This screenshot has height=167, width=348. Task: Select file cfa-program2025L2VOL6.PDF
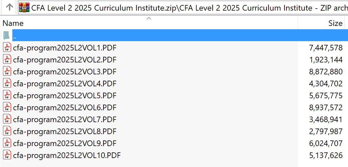tap(65, 107)
